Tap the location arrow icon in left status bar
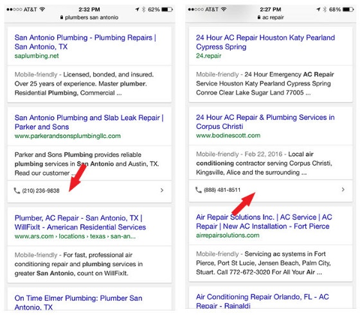360x315 pixels. (137, 10)
